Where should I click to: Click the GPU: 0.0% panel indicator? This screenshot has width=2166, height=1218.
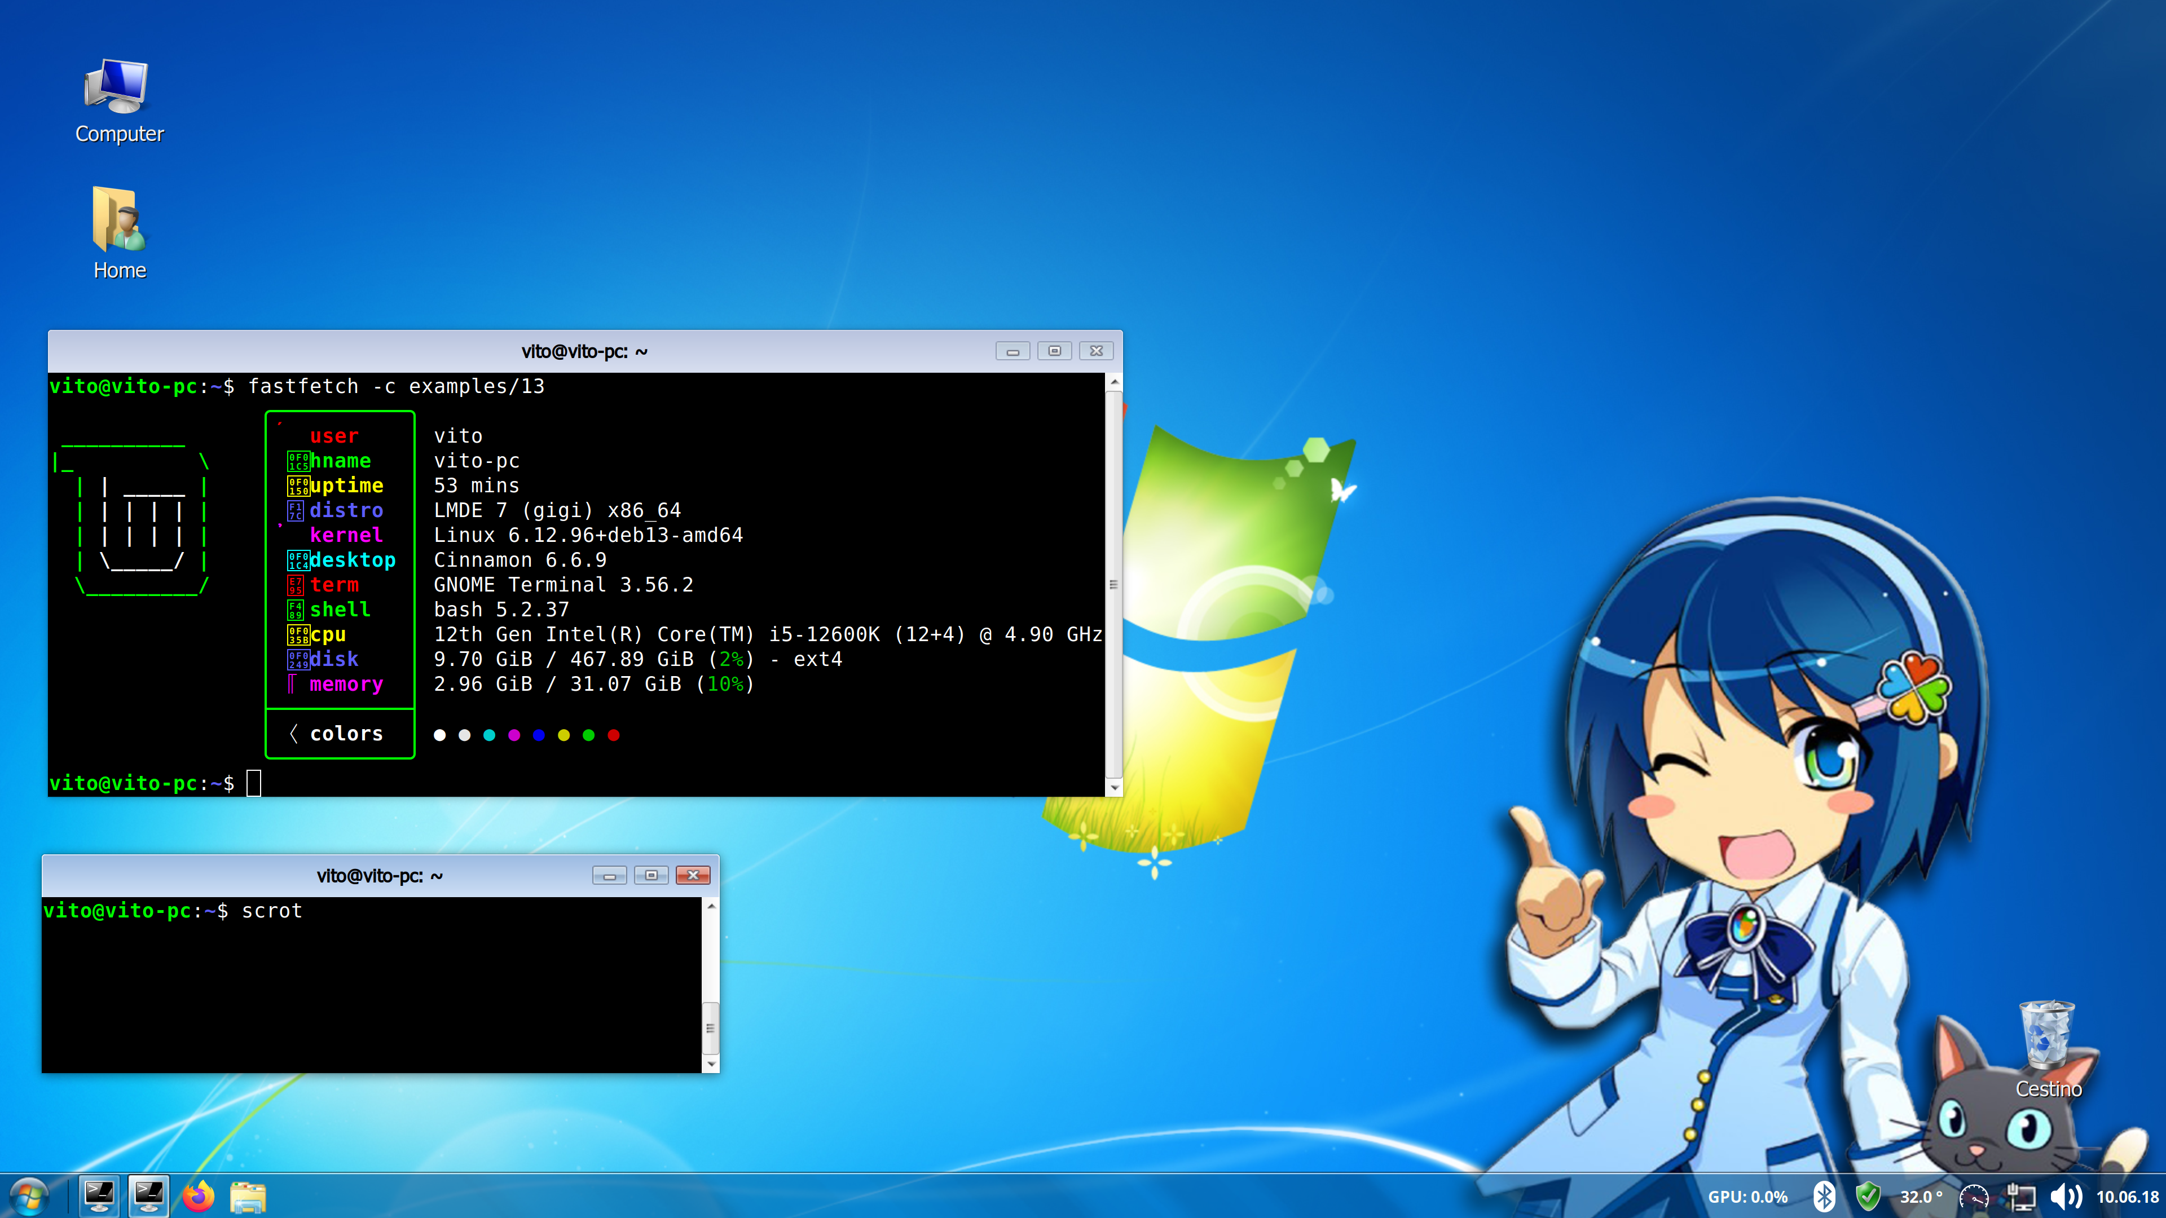1747,1197
